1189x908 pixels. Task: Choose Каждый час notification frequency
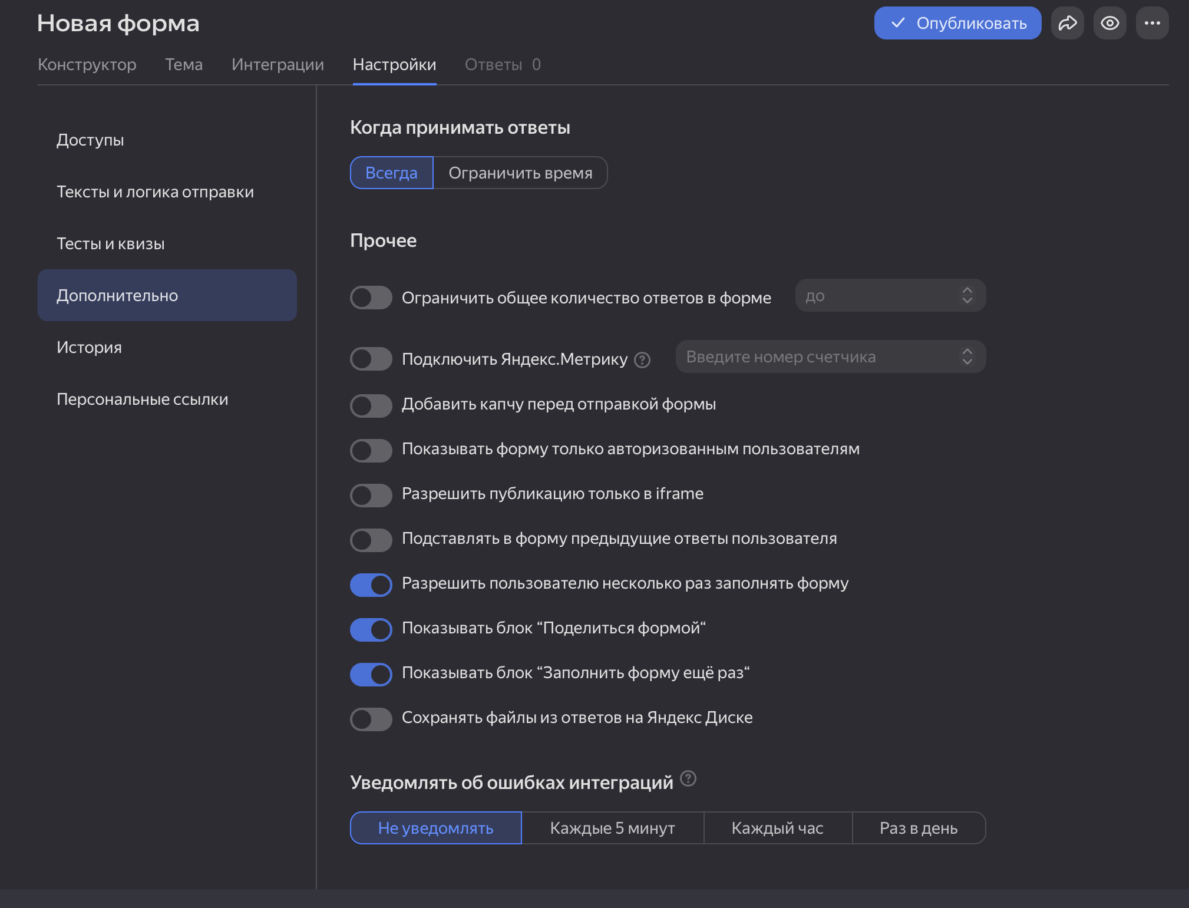tap(777, 828)
